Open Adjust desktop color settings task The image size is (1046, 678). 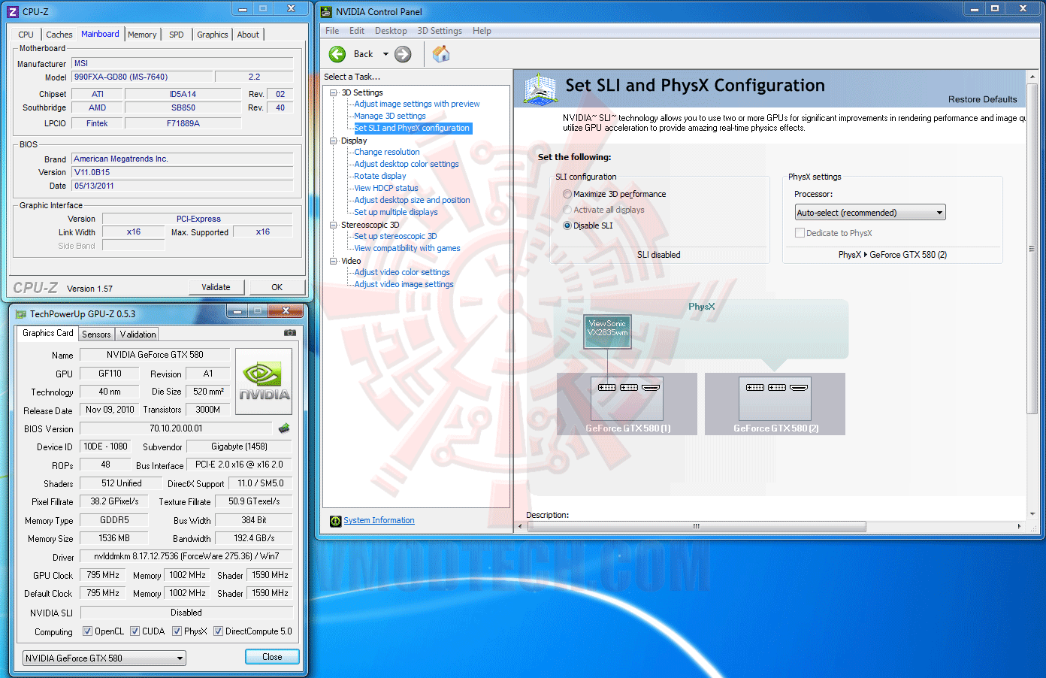tap(407, 164)
